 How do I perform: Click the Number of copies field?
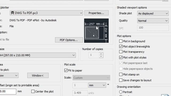tap(94, 55)
